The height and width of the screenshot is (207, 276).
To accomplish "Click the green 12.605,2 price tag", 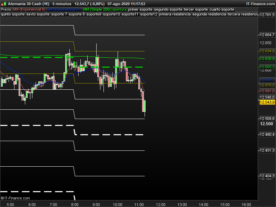I will (267, 67).
